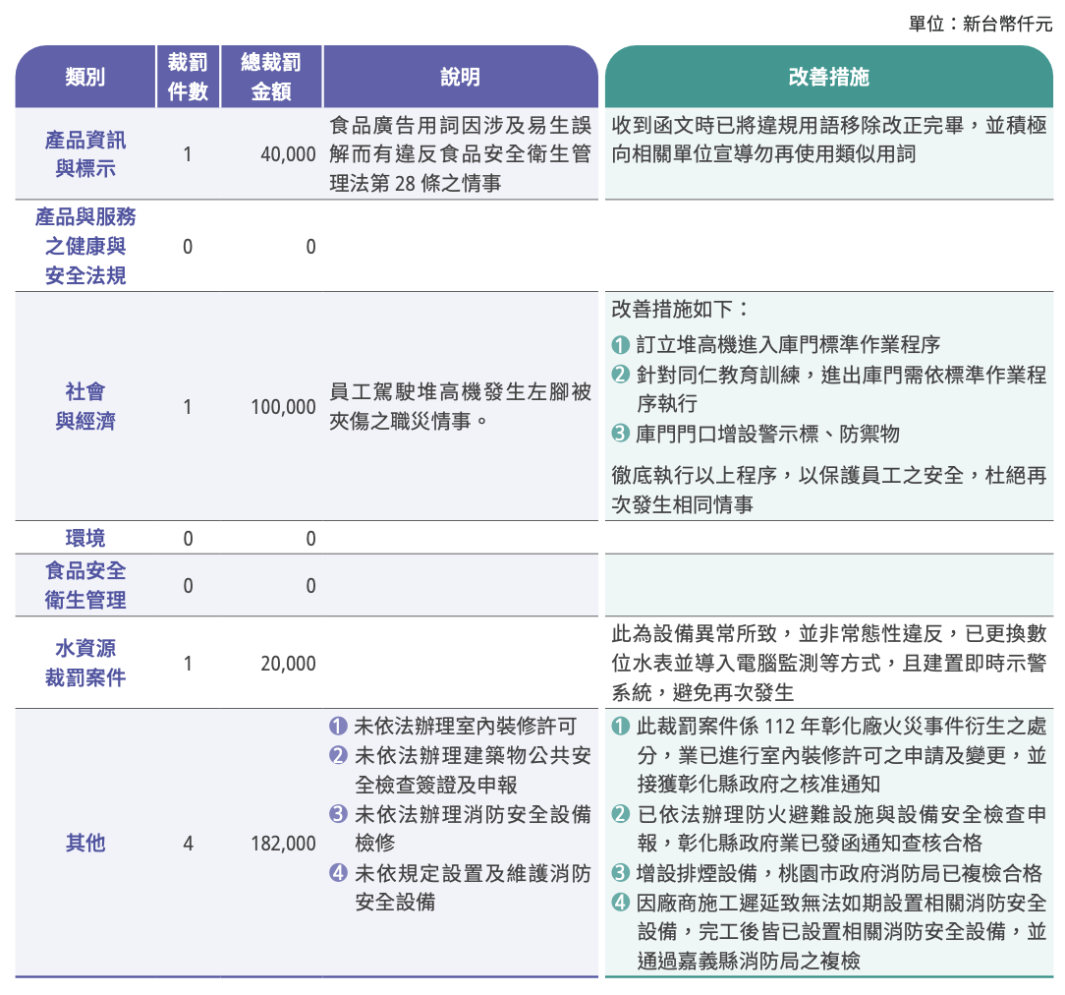
Task: Click bullet ❹ before 因廠商施工遲延
Action: tap(620, 903)
